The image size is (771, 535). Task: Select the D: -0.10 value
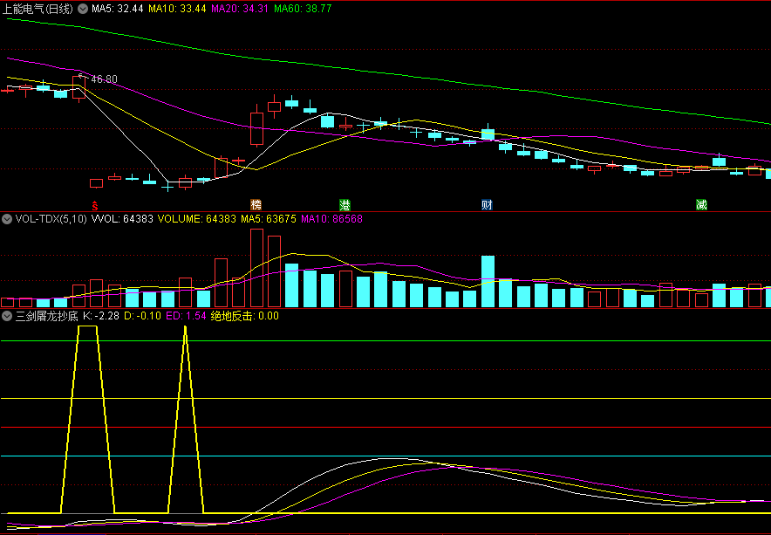(x=142, y=316)
